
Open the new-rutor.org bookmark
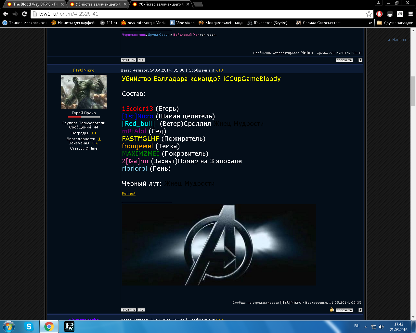(x=143, y=23)
